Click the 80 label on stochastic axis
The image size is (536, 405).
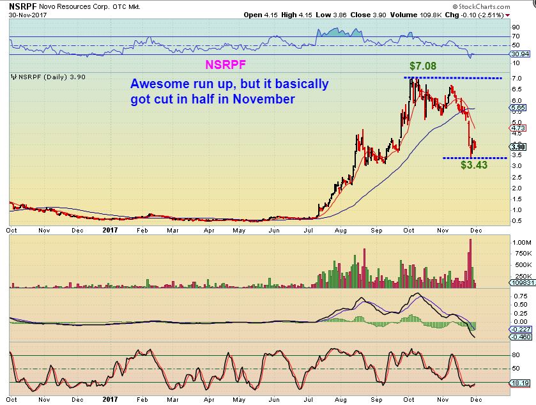point(516,355)
